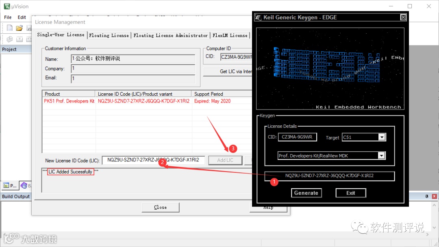Click the Email input field
This screenshot has height=247, width=439.
tap(133, 79)
